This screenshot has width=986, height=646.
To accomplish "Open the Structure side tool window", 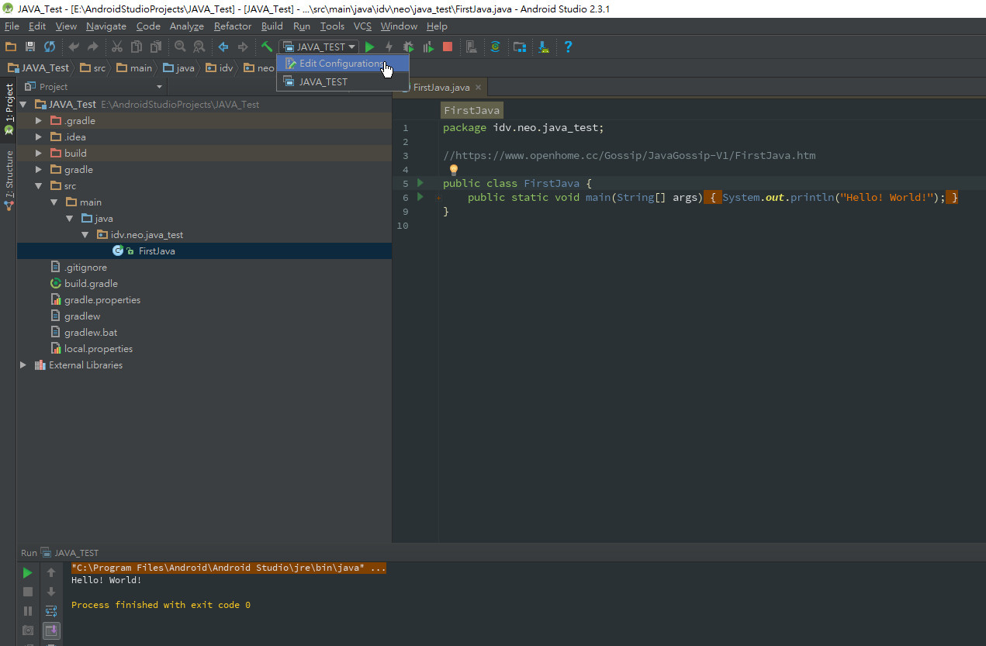I will [x=9, y=179].
